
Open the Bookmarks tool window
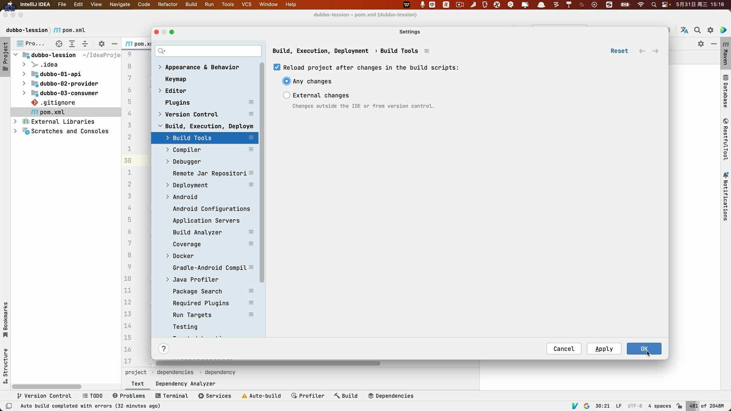(x=5, y=320)
